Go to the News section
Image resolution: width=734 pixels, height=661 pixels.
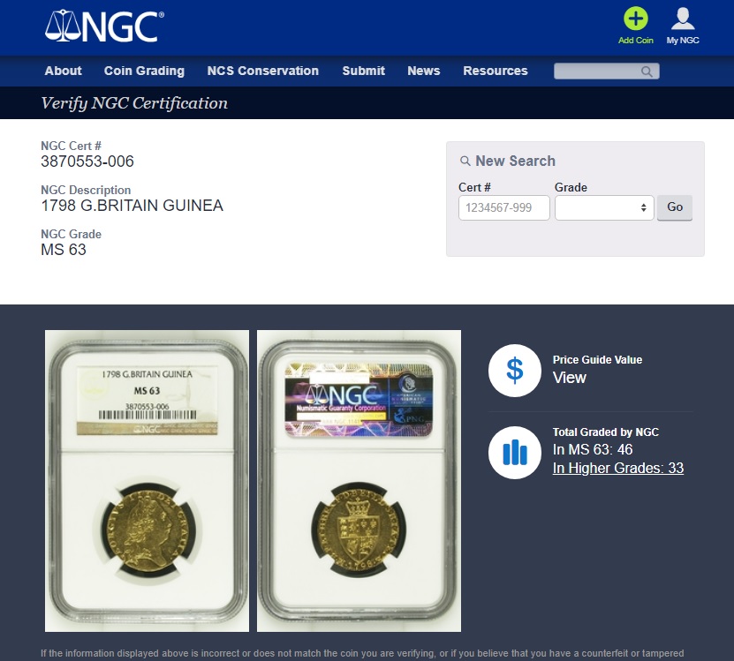(424, 71)
